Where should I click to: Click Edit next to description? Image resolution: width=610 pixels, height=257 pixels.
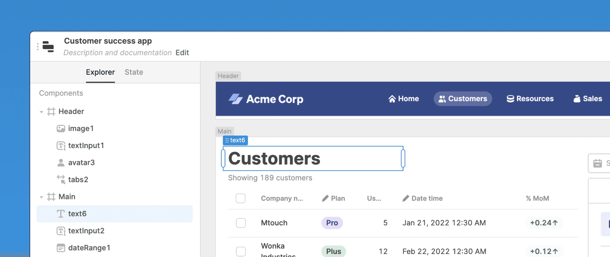[182, 53]
